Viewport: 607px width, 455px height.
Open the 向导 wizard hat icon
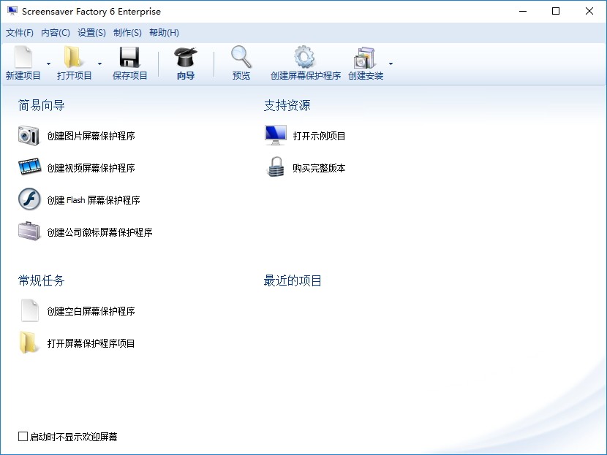(x=186, y=57)
